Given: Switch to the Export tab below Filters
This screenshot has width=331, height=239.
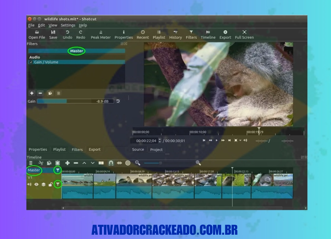Looking at the screenshot, I should click(x=95, y=150).
